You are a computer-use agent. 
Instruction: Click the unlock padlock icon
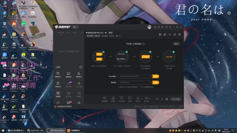pos(165,34)
